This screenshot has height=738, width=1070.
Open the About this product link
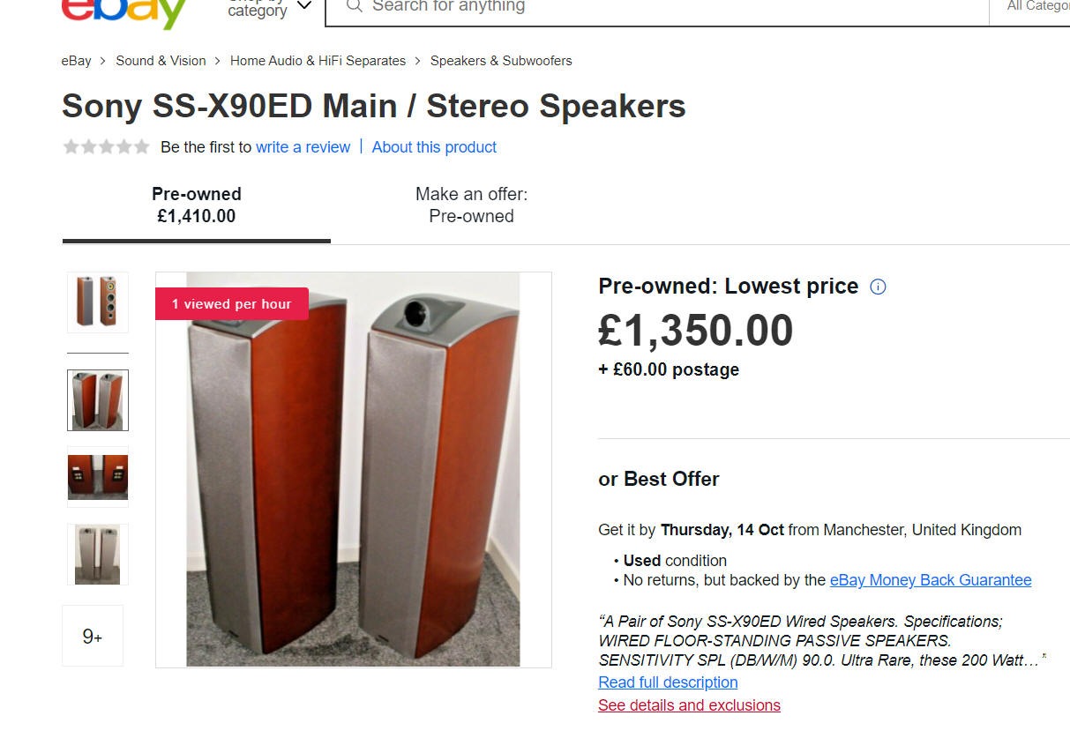pos(434,147)
